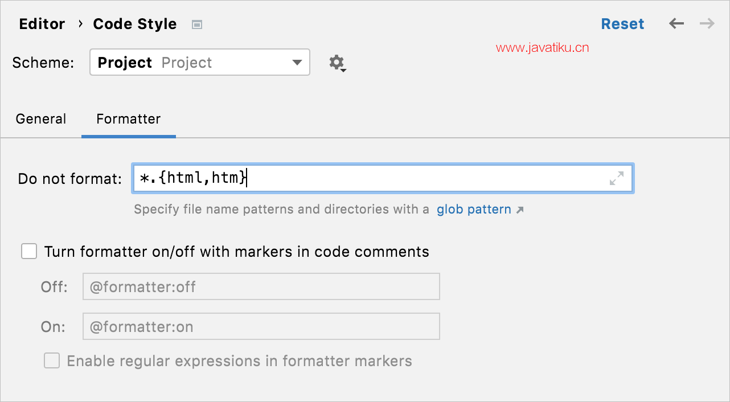Click the external link arrow after glob pattern

pos(519,210)
